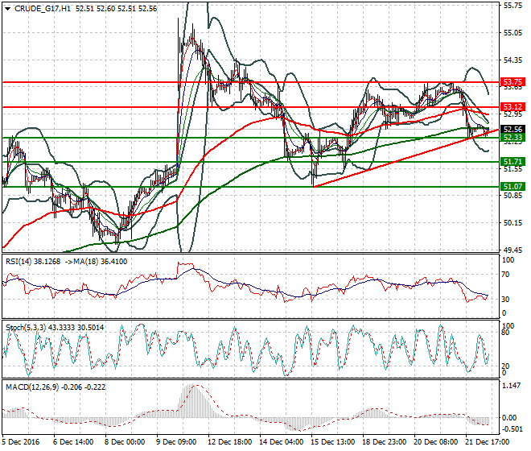Image resolution: width=531 pixels, height=451 pixels.
Task: Click the 6 Dec 14:00 time label
Action: [x=73, y=442]
